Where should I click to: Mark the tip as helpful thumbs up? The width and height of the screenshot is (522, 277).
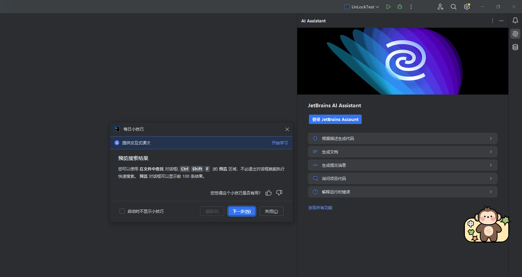[x=269, y=193]
